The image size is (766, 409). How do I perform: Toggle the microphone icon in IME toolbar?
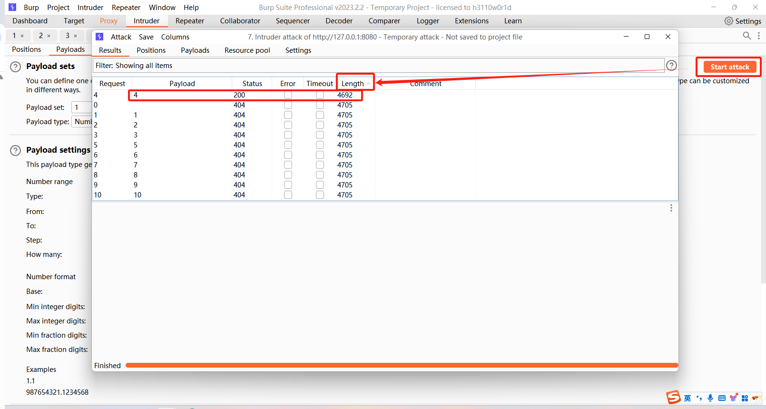coord(710,398)
